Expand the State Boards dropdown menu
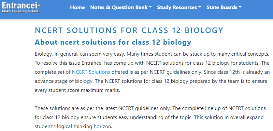This screenshot has width=273, height=131. (x=224, y=7)
